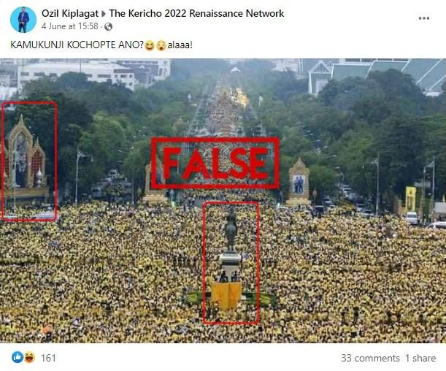Screen dimensions: 446x371
Task: Open Ozil Kiplagat's profile picture avatar
Action: click(23, 20)
